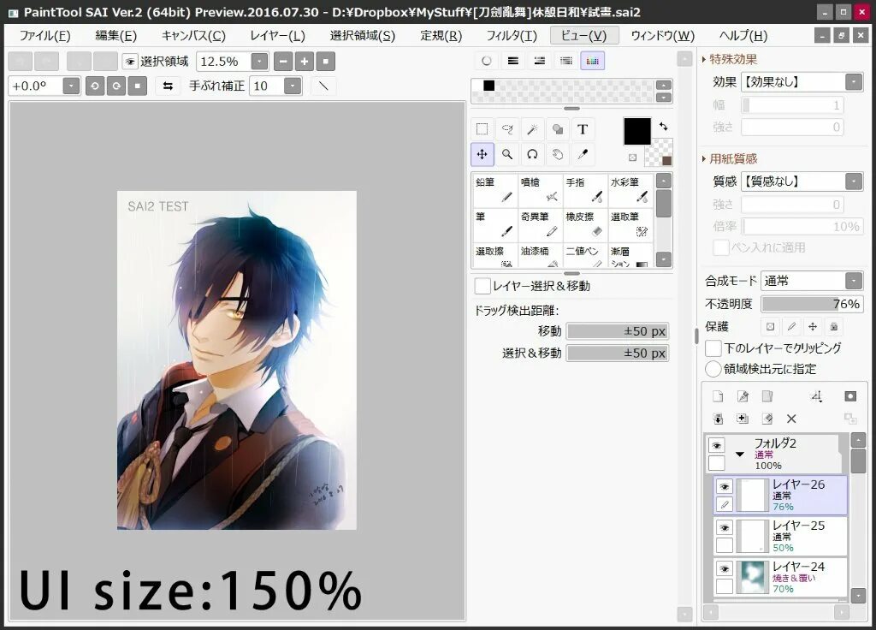Select 領域検出元に指定 radio option
The height and width of the screenshot is (630, 876).
click(x=713, y=369)
